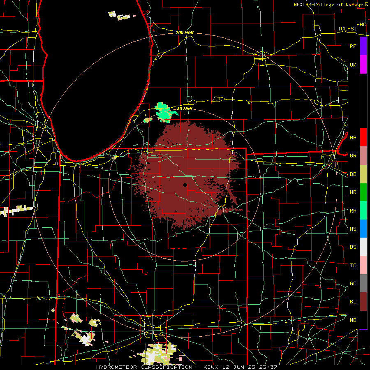Click the IC legend label text

click(353, 266)
